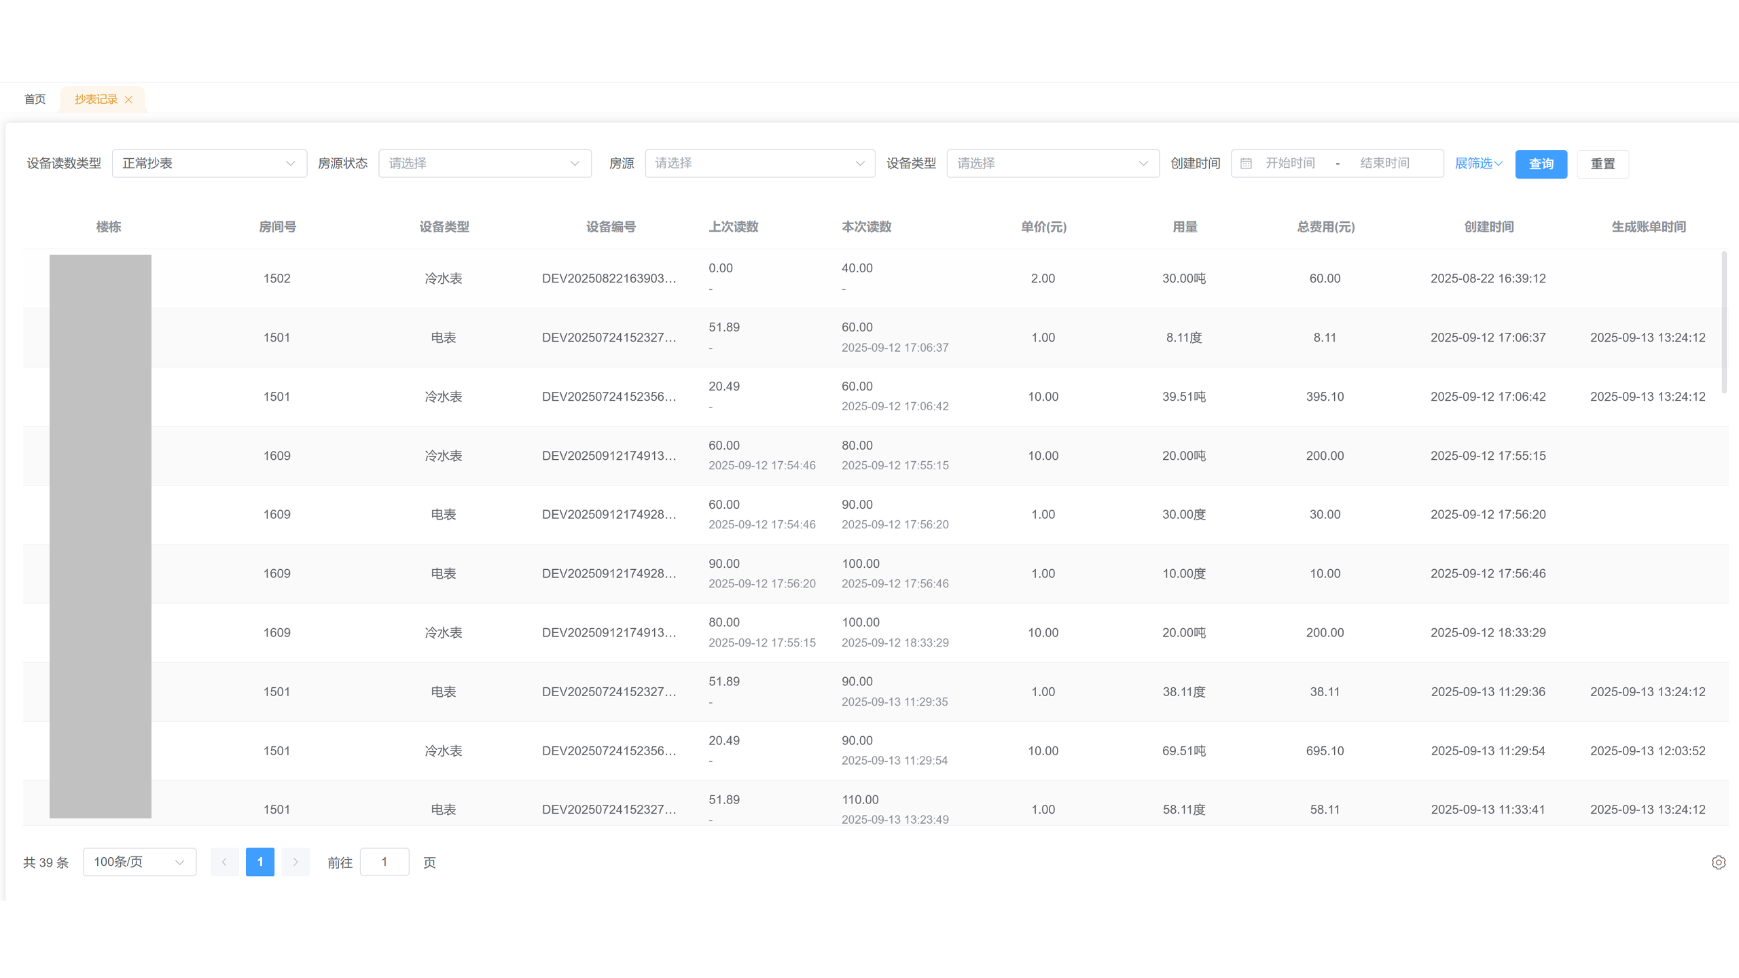Open 设备类型 select dropdown
The height and width of the screenshot is (978, 1739).
[1052, 164]
